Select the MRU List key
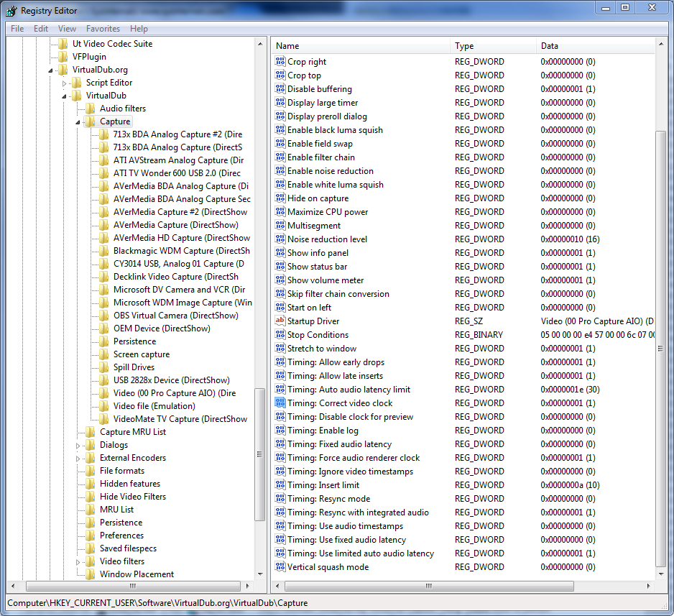The image size is (674, 616). [x=116, y=510]
